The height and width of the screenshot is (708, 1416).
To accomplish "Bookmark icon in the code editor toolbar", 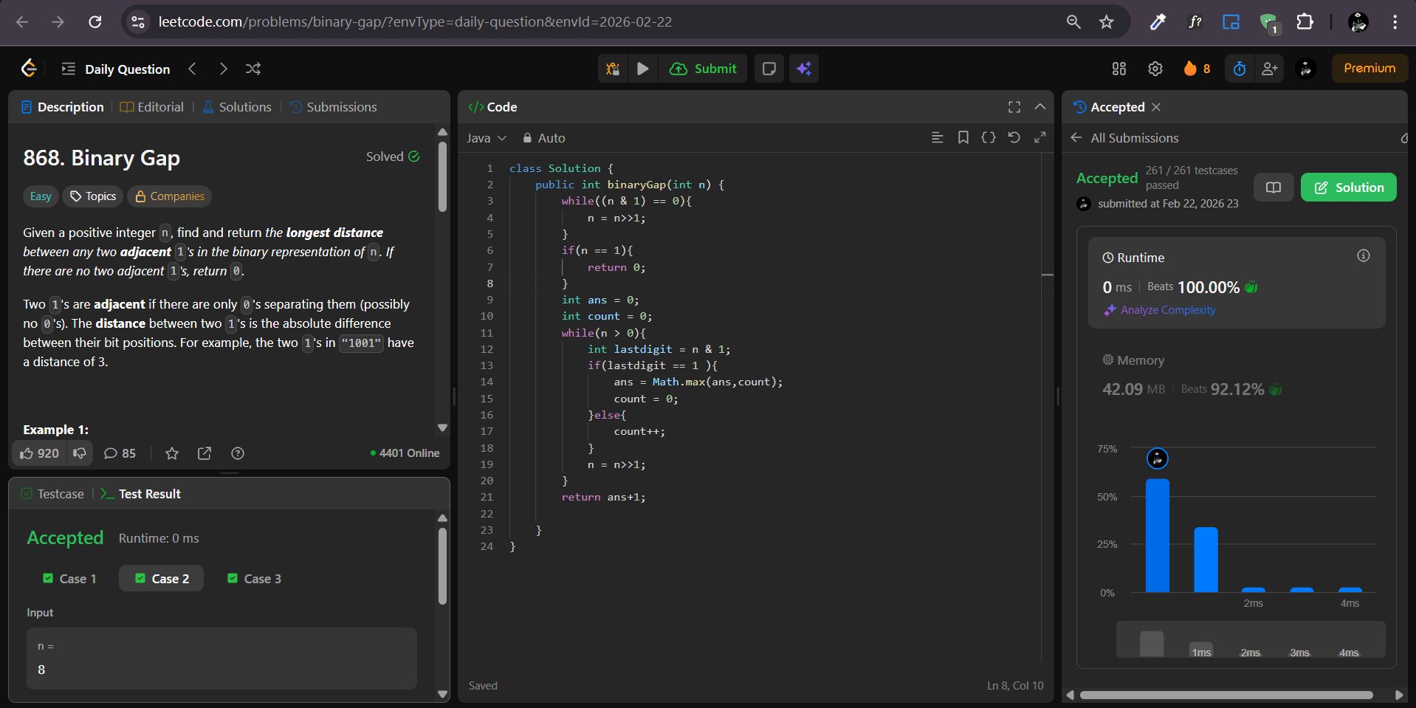I will [963, 137].
